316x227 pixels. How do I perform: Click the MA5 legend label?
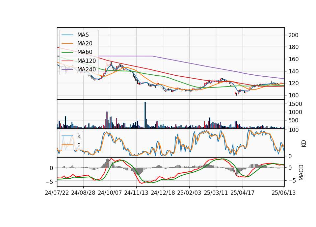click(x=83, y=35)
